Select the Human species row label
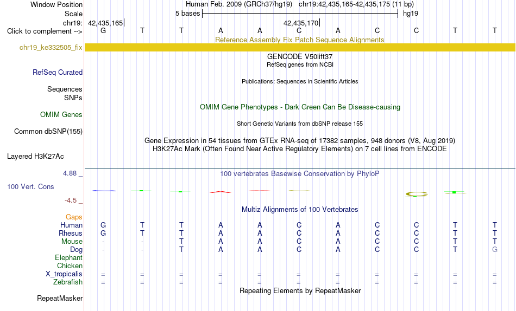 pyautogui.click(x=71, y=225)
